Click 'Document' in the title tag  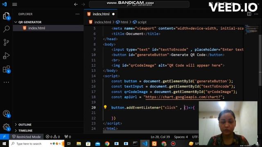135,33
